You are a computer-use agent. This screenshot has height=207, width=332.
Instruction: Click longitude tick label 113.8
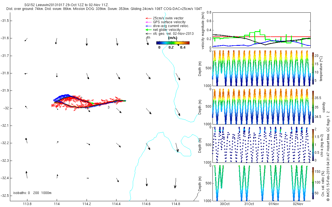click(x=27, y=204)
